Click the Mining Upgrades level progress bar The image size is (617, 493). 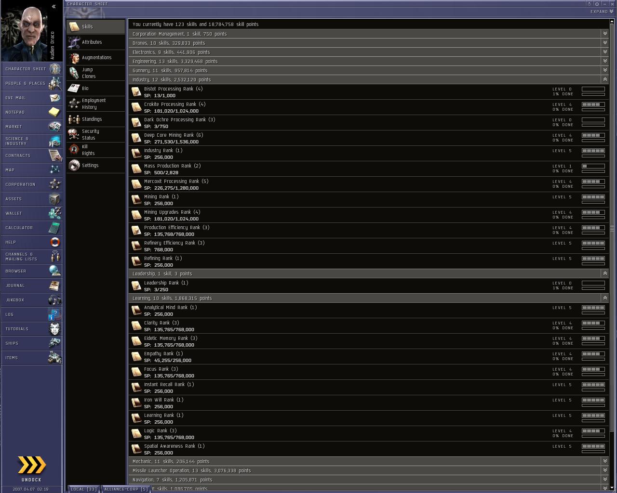click(x=593, y=212)
